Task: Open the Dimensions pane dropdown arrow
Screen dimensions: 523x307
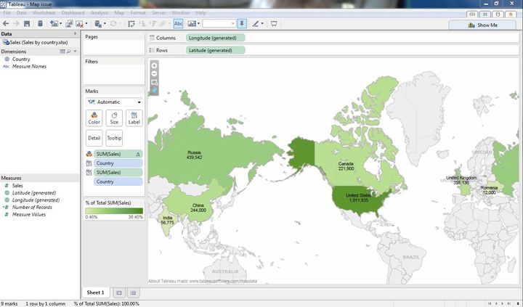Action: [x=75, y=52]
